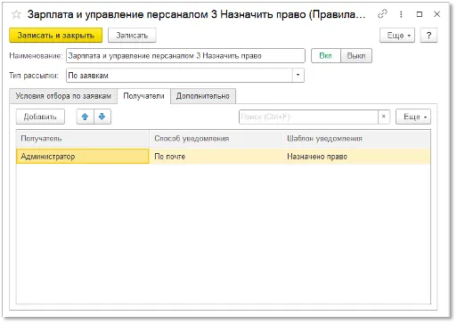Open the three-dot window menu

pos(401,14)
